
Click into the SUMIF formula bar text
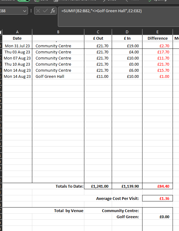[102, 11]
